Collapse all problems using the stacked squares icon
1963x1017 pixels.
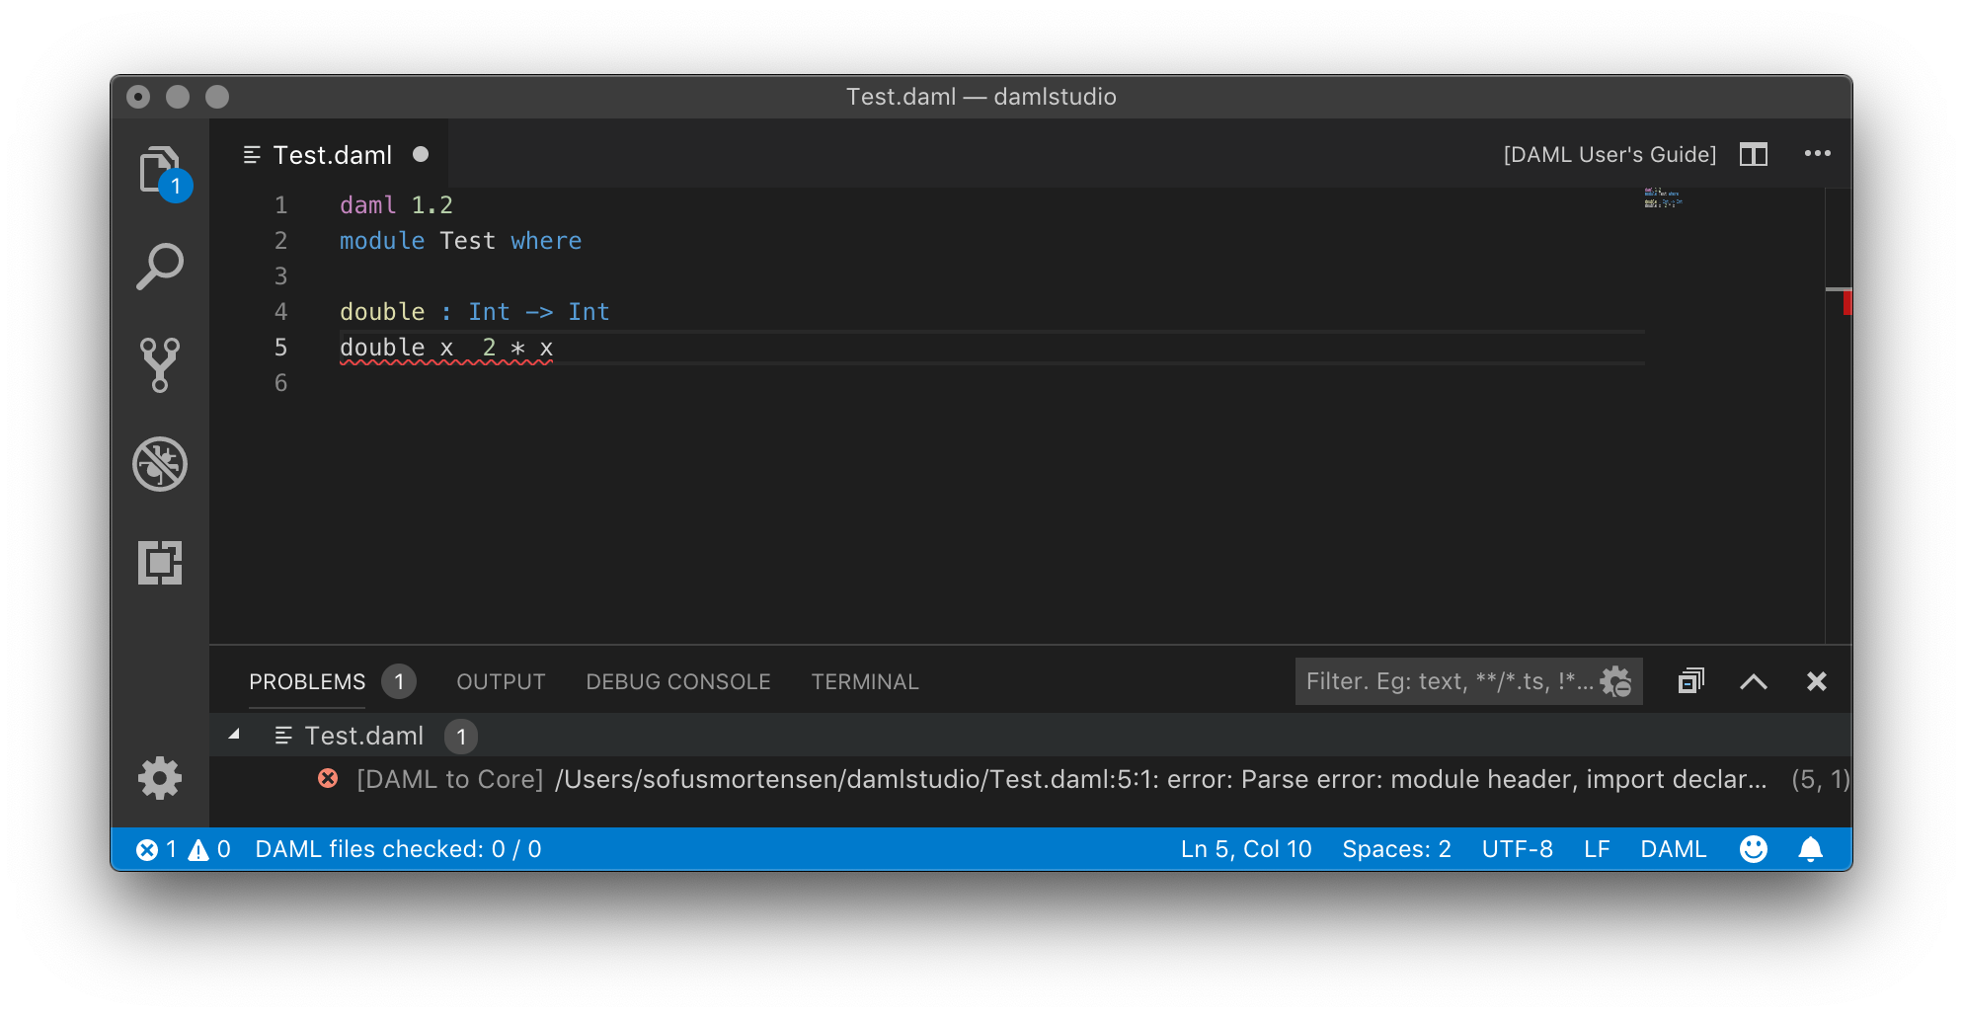1690,681
